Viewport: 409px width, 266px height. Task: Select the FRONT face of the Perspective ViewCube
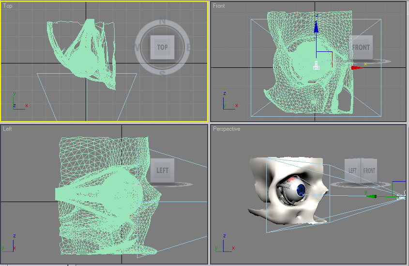tap(369, 171)
